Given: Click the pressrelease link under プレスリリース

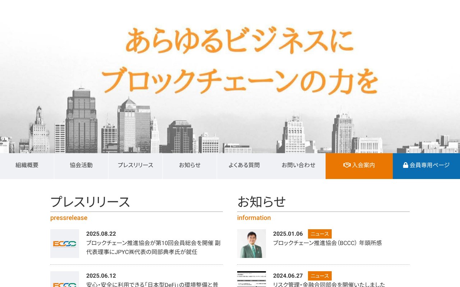Looking at the screenshot, I should point(69,218).
